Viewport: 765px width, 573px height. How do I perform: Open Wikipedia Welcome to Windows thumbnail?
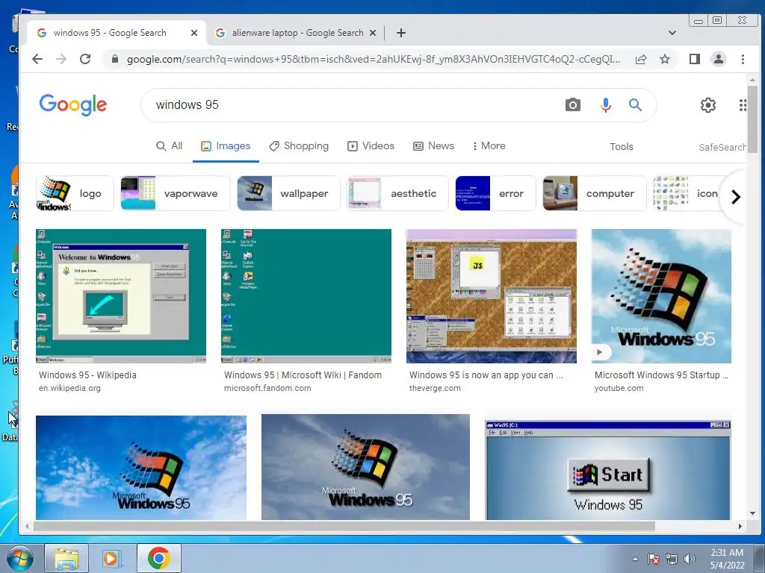121,296
